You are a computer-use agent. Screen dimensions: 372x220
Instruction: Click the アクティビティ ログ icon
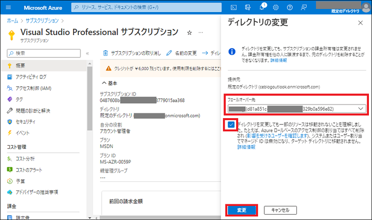[x=9, y=77]
